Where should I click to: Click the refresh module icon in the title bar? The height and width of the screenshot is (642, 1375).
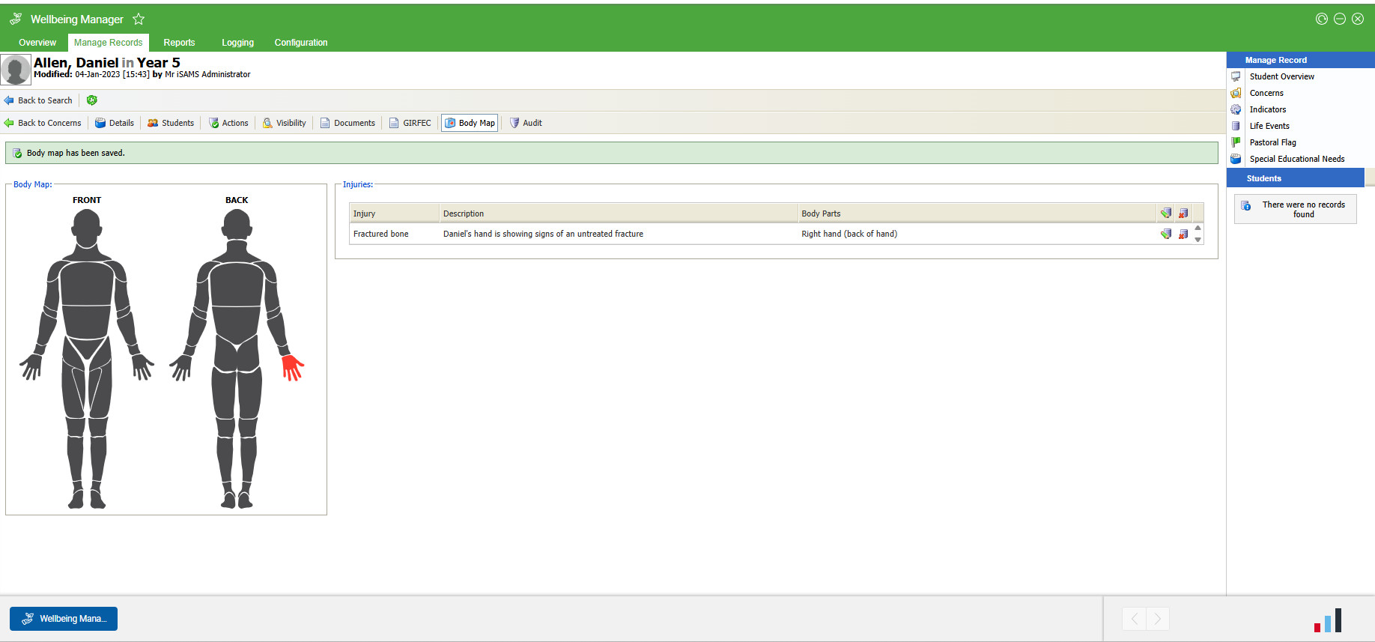pyautogui.click(x=1322, y=19)
